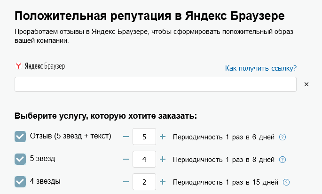Increase the 5 звезд quantity
The image size is (322, 194).
[x=163, y=159]
